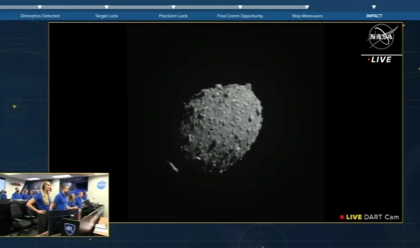Switch to the Target Lock stage
Screen dimensions: 420x248
point(107,16)
